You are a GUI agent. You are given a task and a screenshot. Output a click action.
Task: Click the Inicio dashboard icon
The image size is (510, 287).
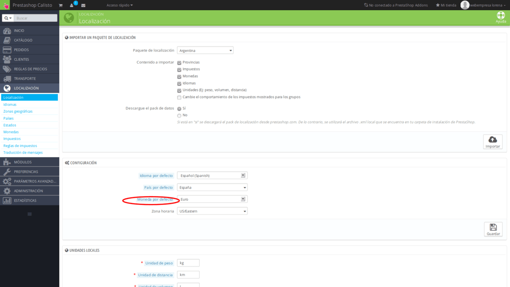pyautogui.click(x=7, y=31)
